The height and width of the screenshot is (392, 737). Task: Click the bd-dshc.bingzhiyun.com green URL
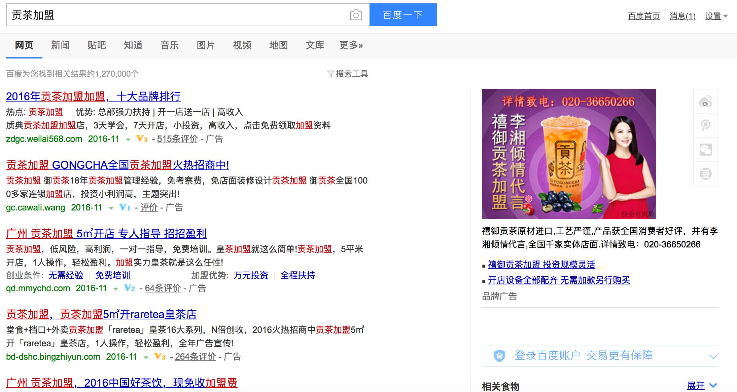(x=53, y=357)
